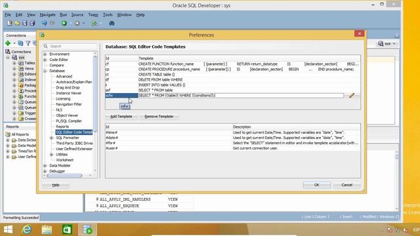Click Cancel in Preferences dialog
This screenshot has height=236, width=420.
click(x=347, y=185)
